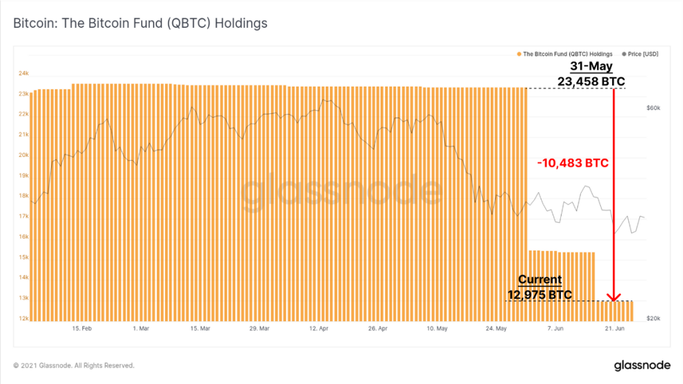Click the gray legend dot for Price
Viewport: 683px width, 384px height.
click(x=624, y=54)
